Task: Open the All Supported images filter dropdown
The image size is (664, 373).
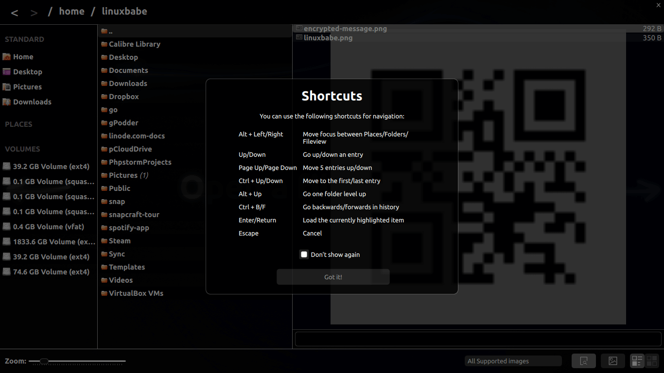Action: point(513,361)
